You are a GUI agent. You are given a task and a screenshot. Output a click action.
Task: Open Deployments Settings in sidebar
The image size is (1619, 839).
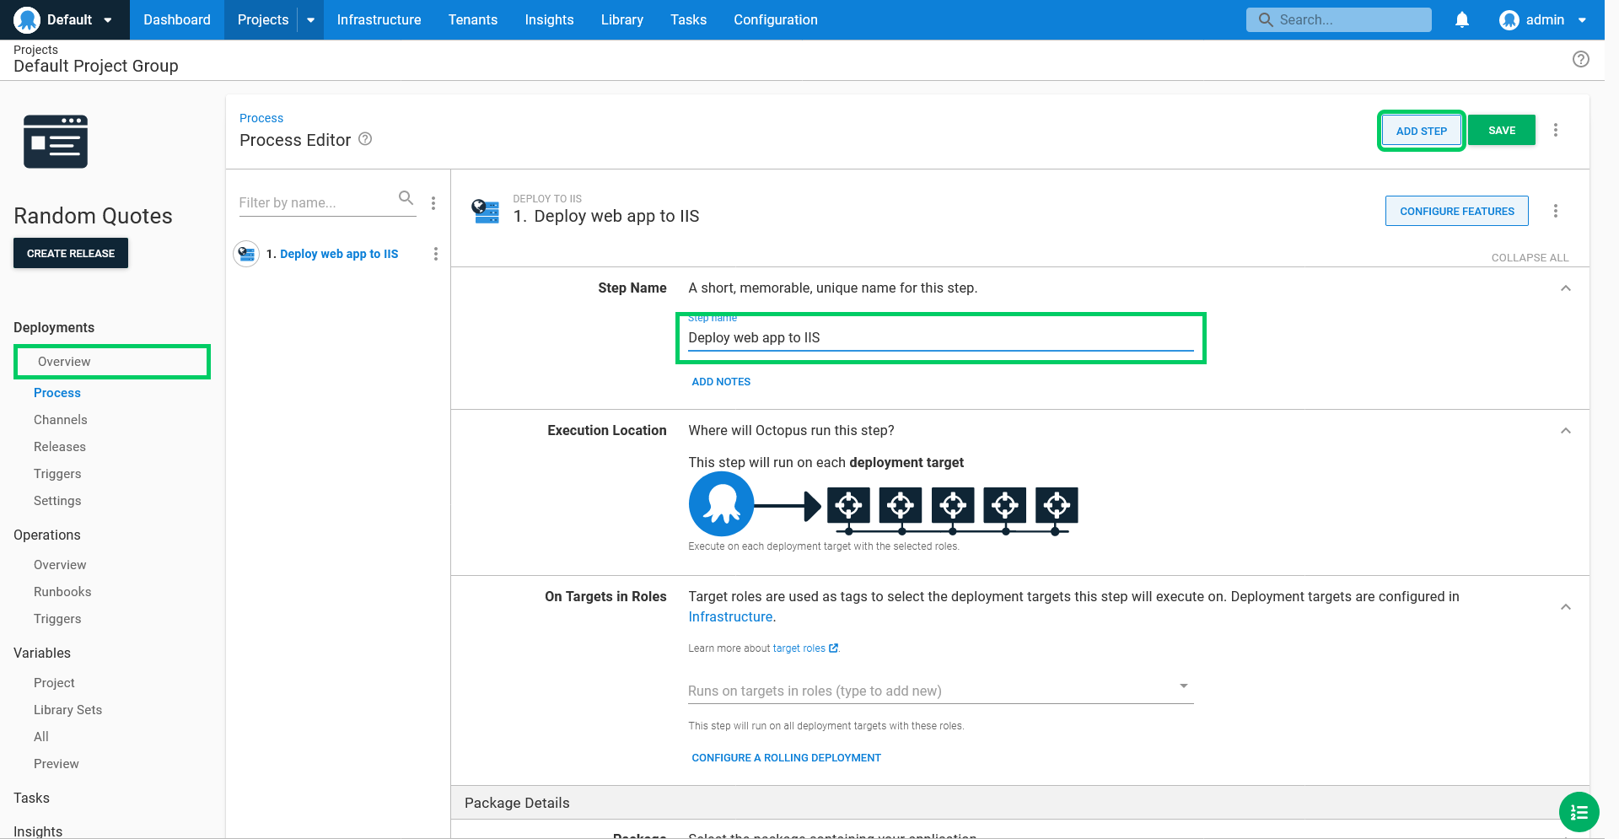tap(57, 501)
